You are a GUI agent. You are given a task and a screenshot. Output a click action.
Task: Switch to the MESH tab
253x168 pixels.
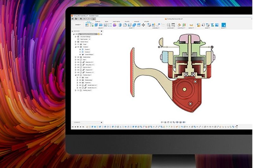[x=107, y=21]
